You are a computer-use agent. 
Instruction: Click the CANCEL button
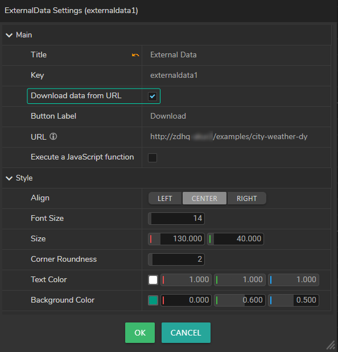[x=186, y=333]
